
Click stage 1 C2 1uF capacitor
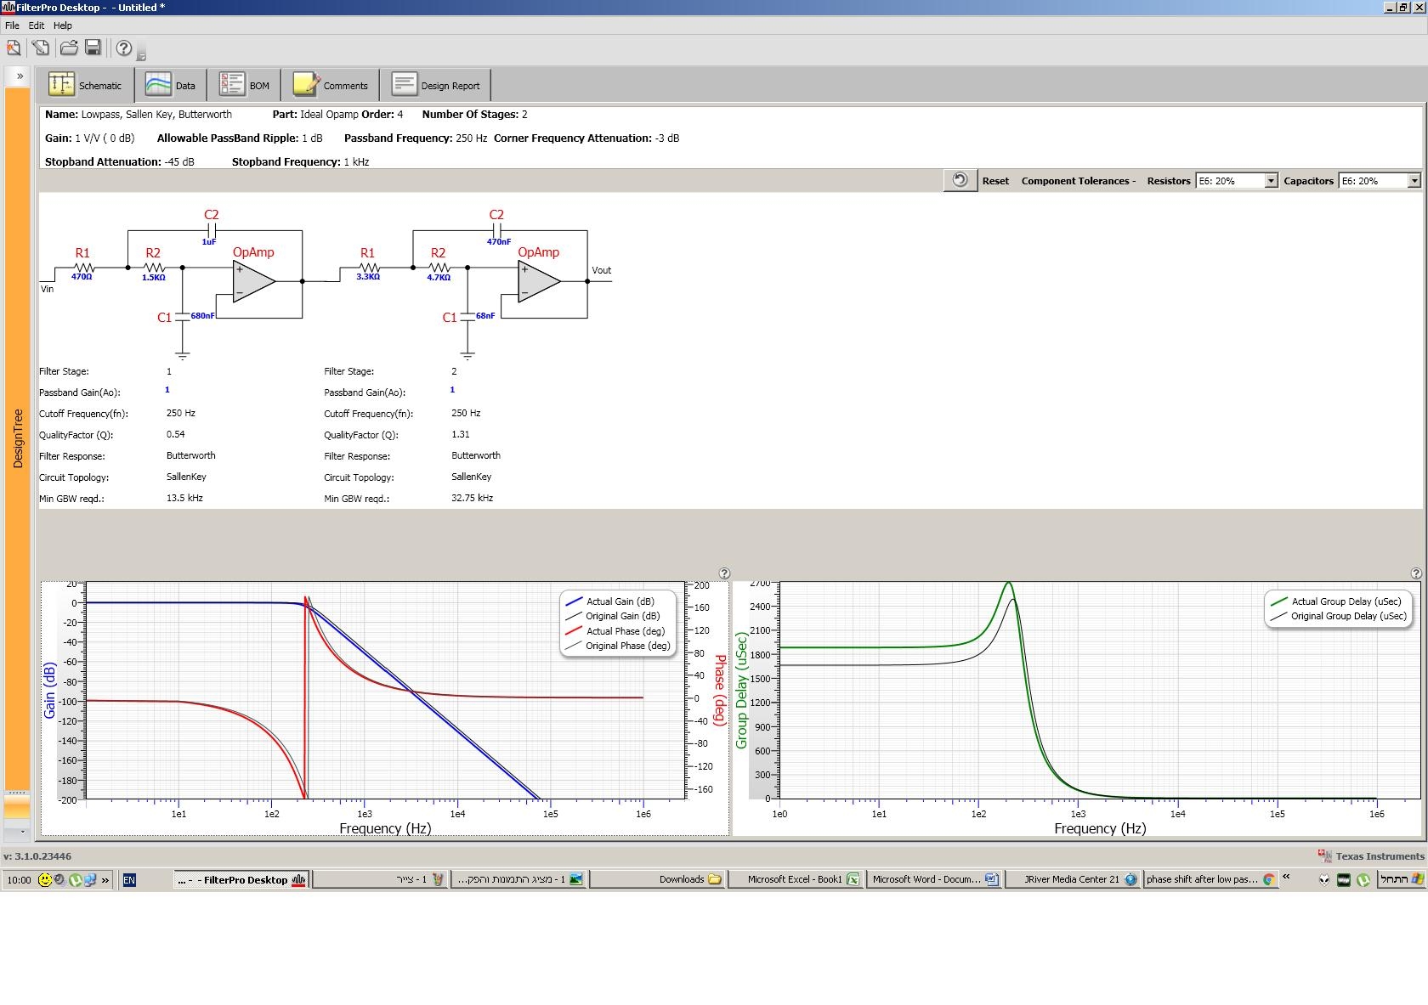tap(211, 230)
